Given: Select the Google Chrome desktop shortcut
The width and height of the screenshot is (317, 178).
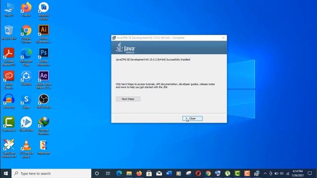Looking at the screenshot, I should [x=26, y=34].
